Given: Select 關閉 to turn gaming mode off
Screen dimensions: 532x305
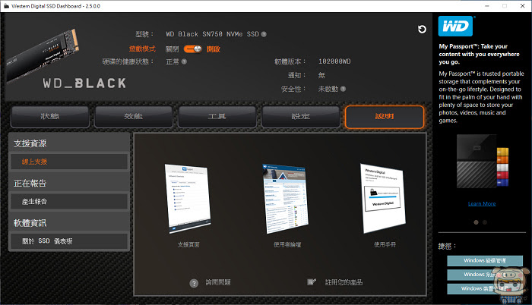Looking at the screenshot, I should tap(172, 49).
